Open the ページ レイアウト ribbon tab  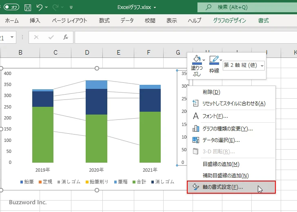click(x=69, y=20)
